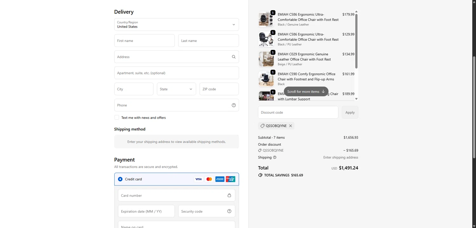Click the tag icon beside TOTAL SAVINGS
476x228 pixels.
(260, 175)
